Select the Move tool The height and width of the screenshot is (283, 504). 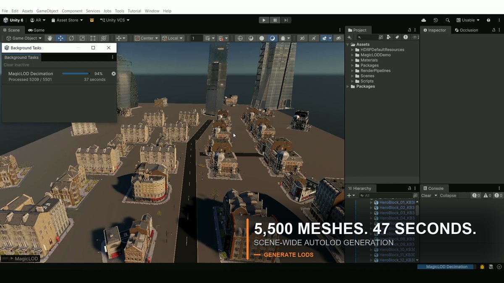tap(60, 38)
